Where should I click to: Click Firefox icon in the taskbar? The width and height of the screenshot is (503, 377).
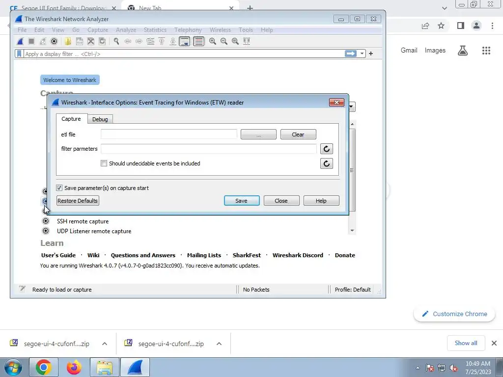(74, 367)
